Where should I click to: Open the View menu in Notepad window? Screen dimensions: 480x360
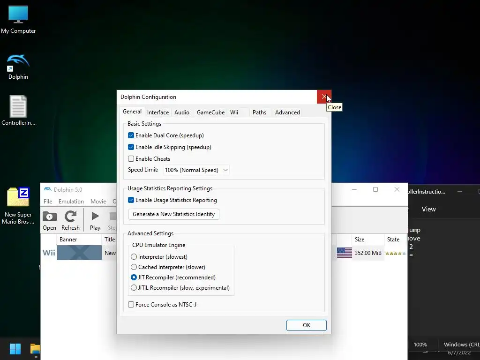point(428,209)
